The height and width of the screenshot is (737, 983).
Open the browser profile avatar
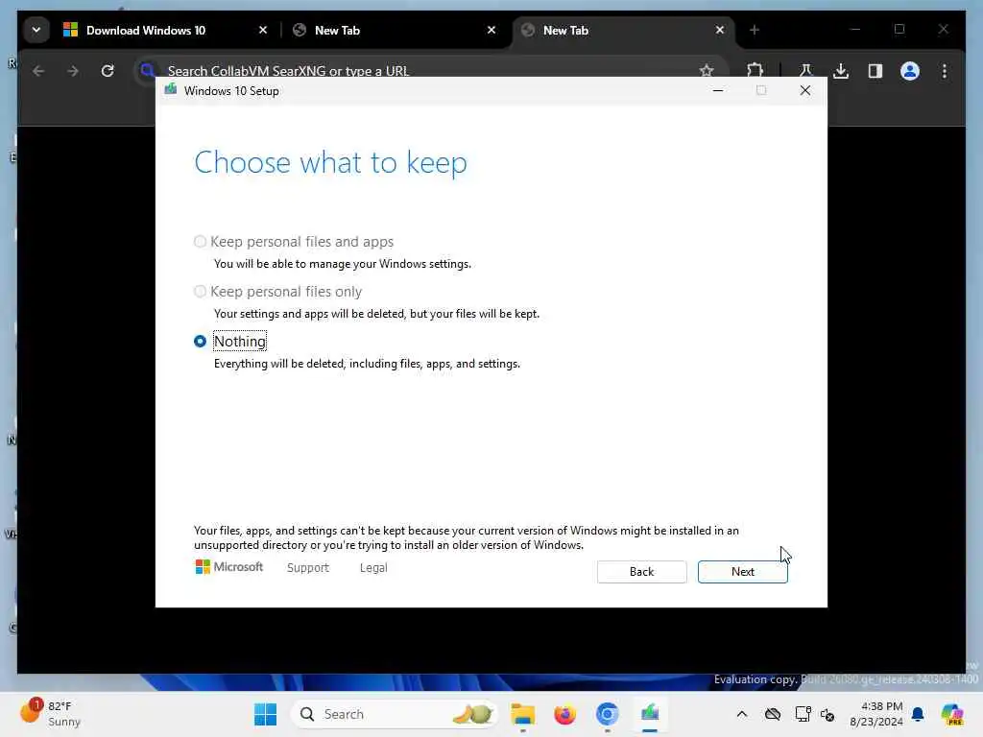tap(910, 71)
